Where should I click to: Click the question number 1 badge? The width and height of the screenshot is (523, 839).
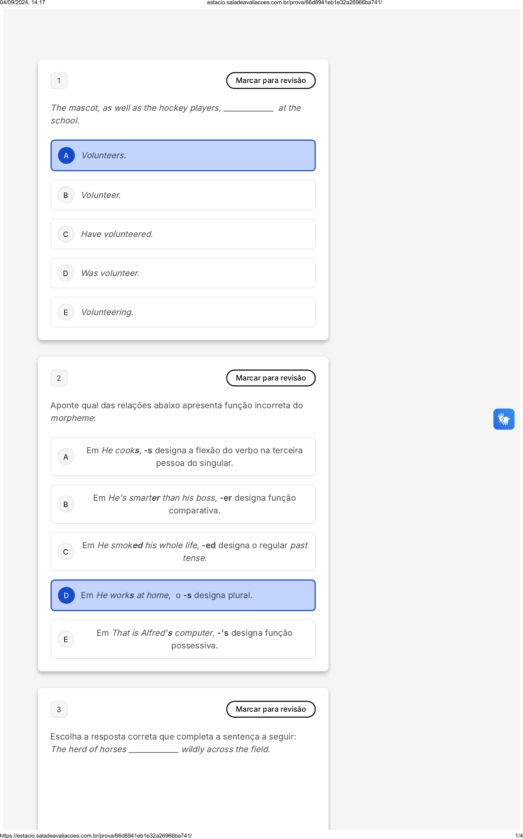59,81
